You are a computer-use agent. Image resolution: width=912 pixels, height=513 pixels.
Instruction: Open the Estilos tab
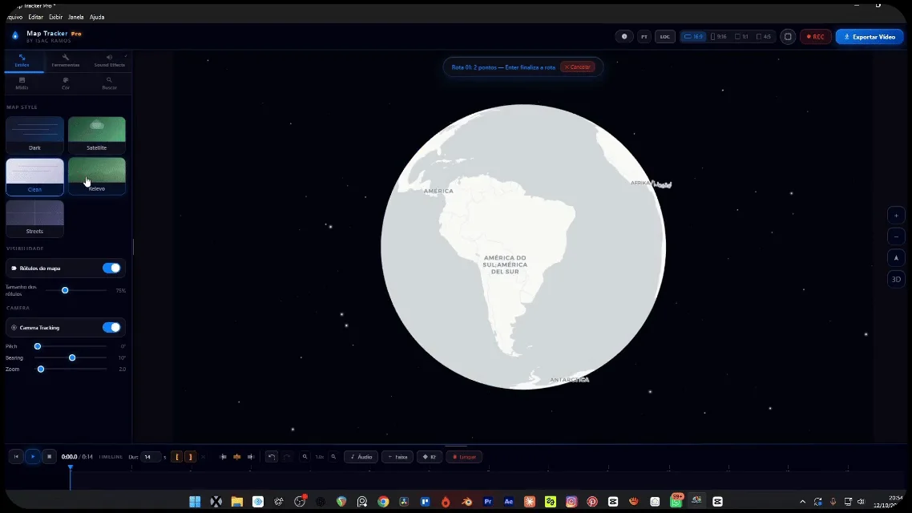(x=22, y=60)
